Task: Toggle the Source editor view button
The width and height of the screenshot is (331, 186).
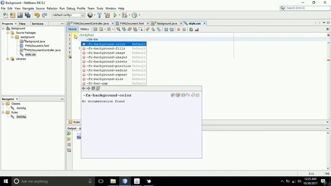Action: pyautogui.click(x=72, y=29)
